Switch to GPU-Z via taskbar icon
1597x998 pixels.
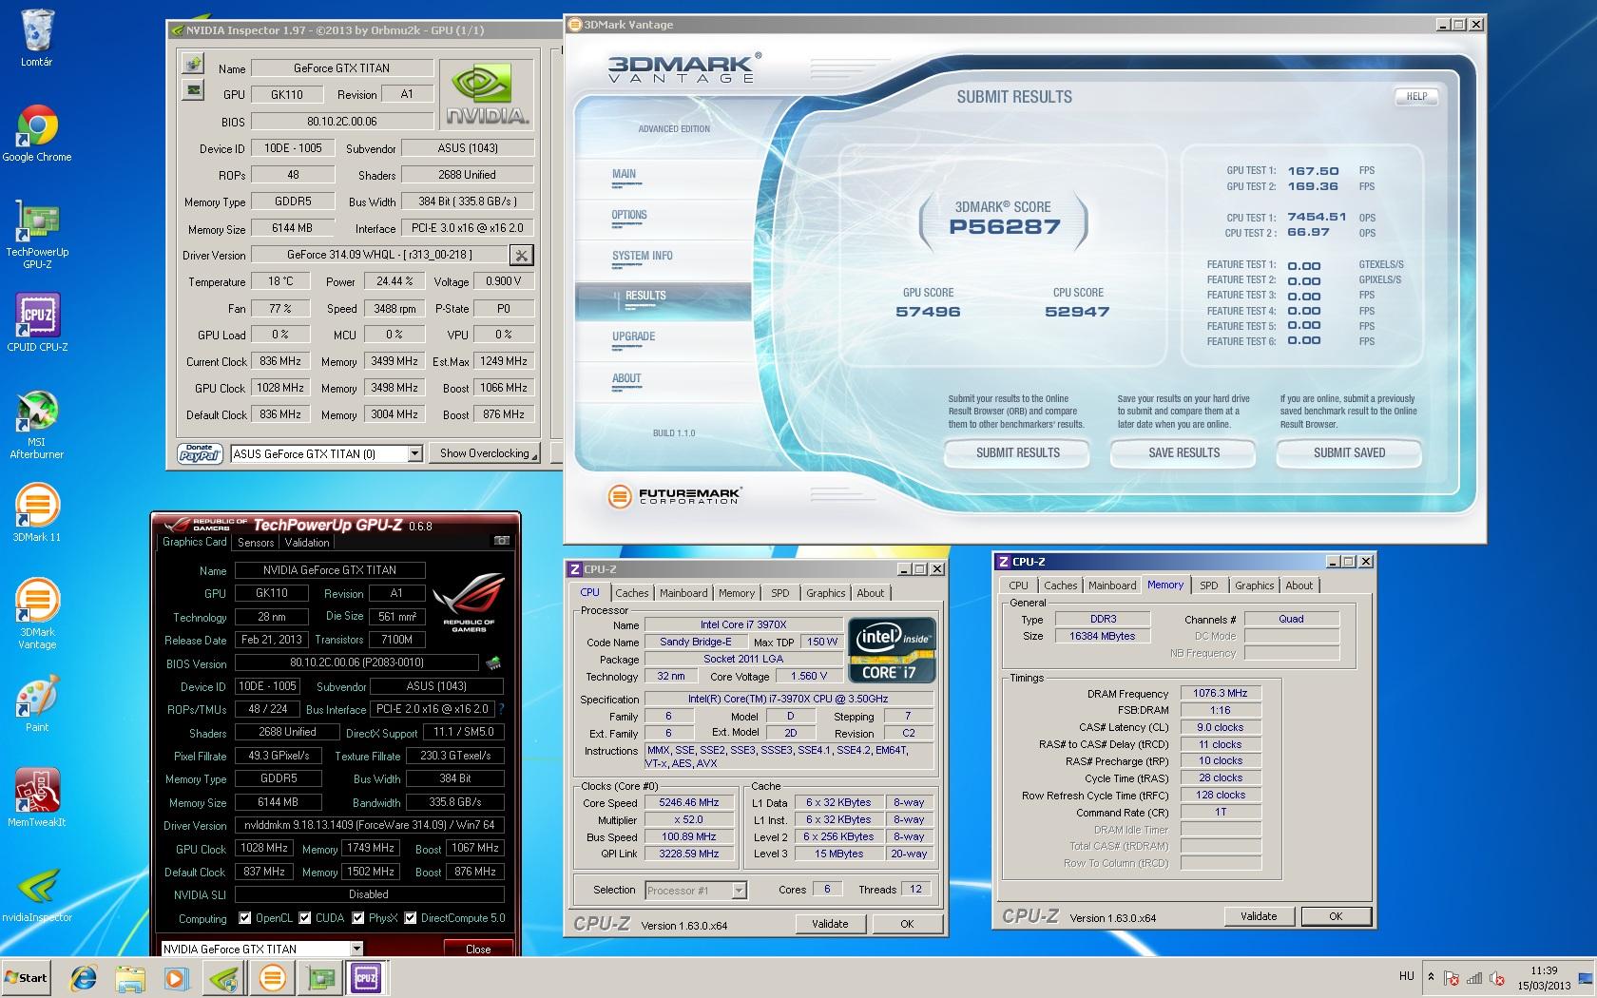coord(319,977)
